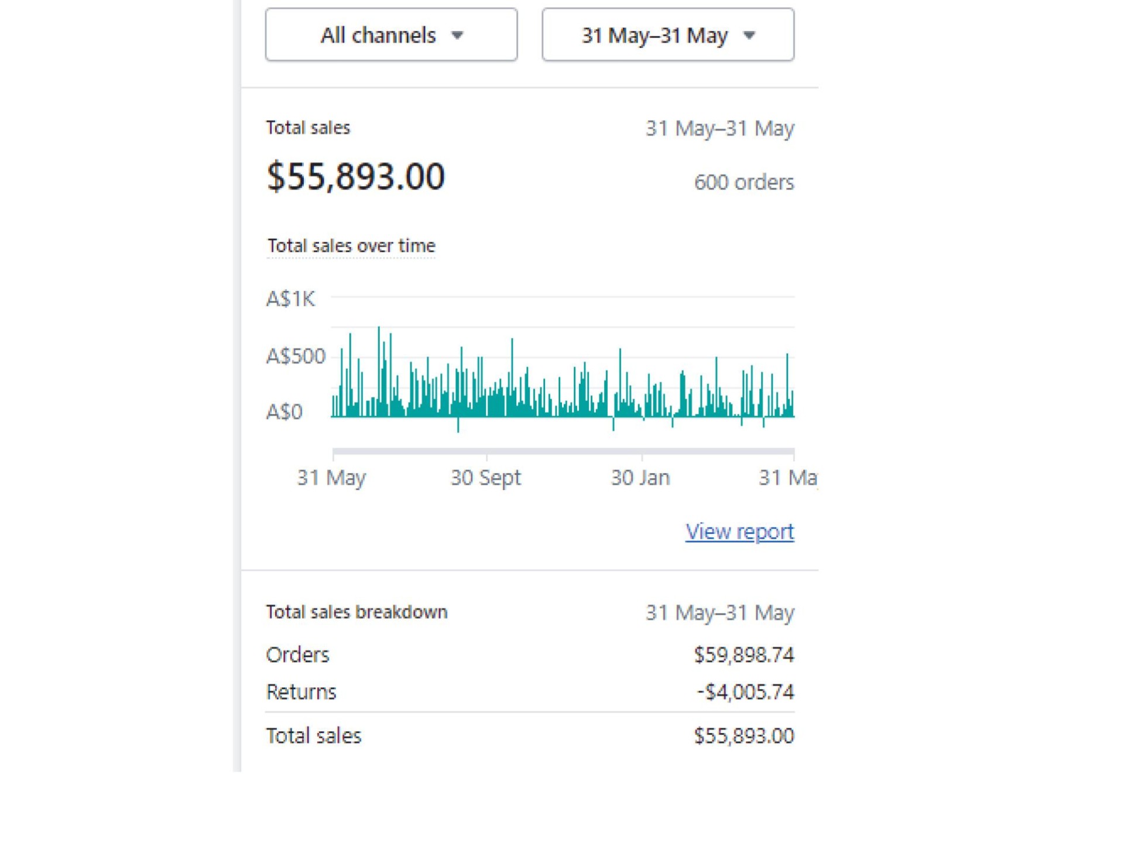The height and width of the screenshot is (843, 1124).
Task: Select the Returns breakdown row
Action: tap(301, 692)
